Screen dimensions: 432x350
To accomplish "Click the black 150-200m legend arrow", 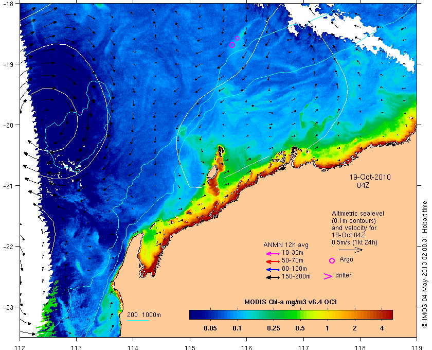I will click(x=273, y=277).
